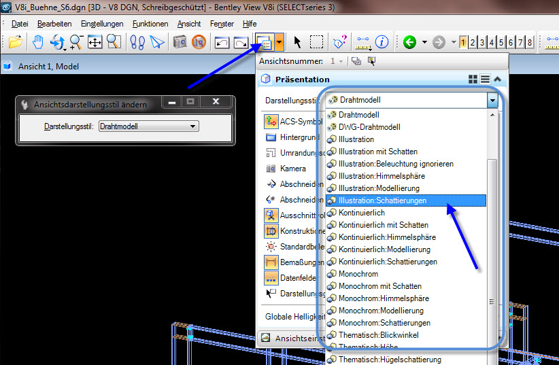Choose Thematisch:Blickwinkel style

click(406, 335)
